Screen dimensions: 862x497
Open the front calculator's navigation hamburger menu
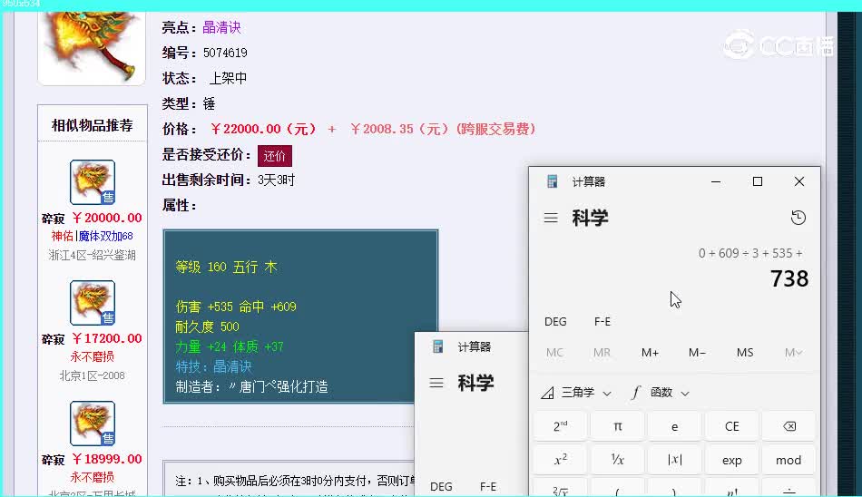551,219
